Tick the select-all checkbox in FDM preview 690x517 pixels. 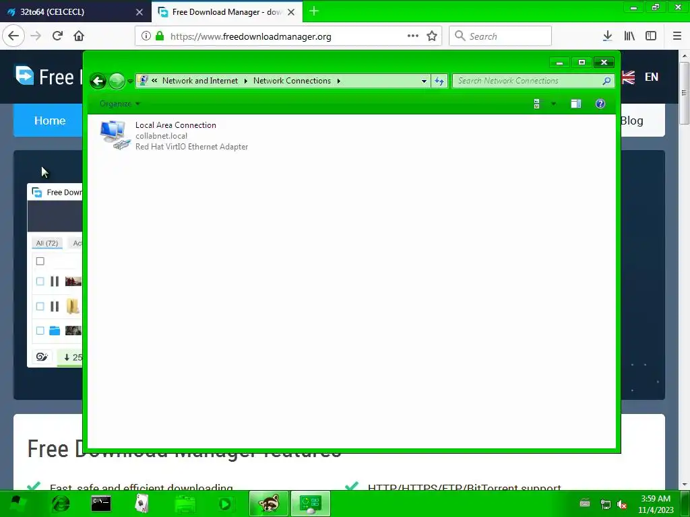point(40,262)
